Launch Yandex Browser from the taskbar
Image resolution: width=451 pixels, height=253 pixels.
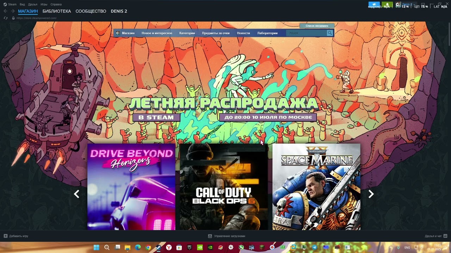169,247
